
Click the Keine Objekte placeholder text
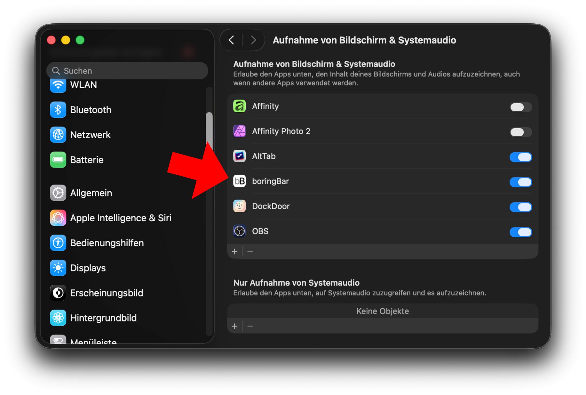click(383, 311)
